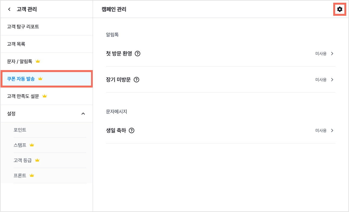Select 고객 목록 menu item
Image resolution: width=349 pixels, height=212 pixels.
tap(46, 44)
